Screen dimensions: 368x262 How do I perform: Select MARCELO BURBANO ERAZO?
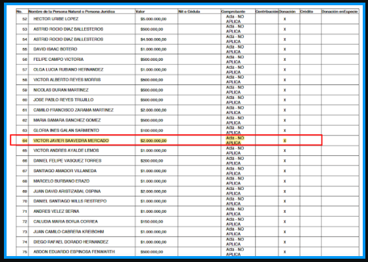pyautogui.click(x=61, y=181)
